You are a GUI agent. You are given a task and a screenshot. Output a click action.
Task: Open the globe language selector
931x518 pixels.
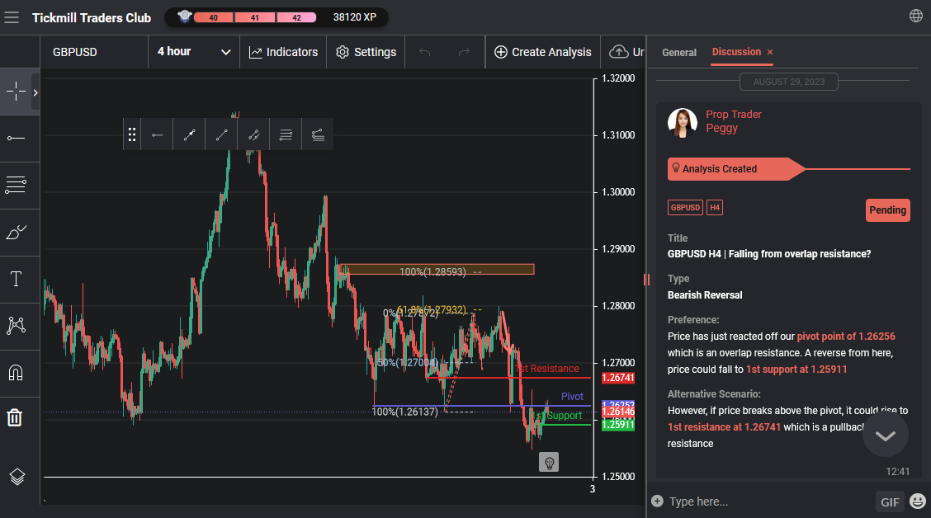pyautogui.click(x=916, y=16)
